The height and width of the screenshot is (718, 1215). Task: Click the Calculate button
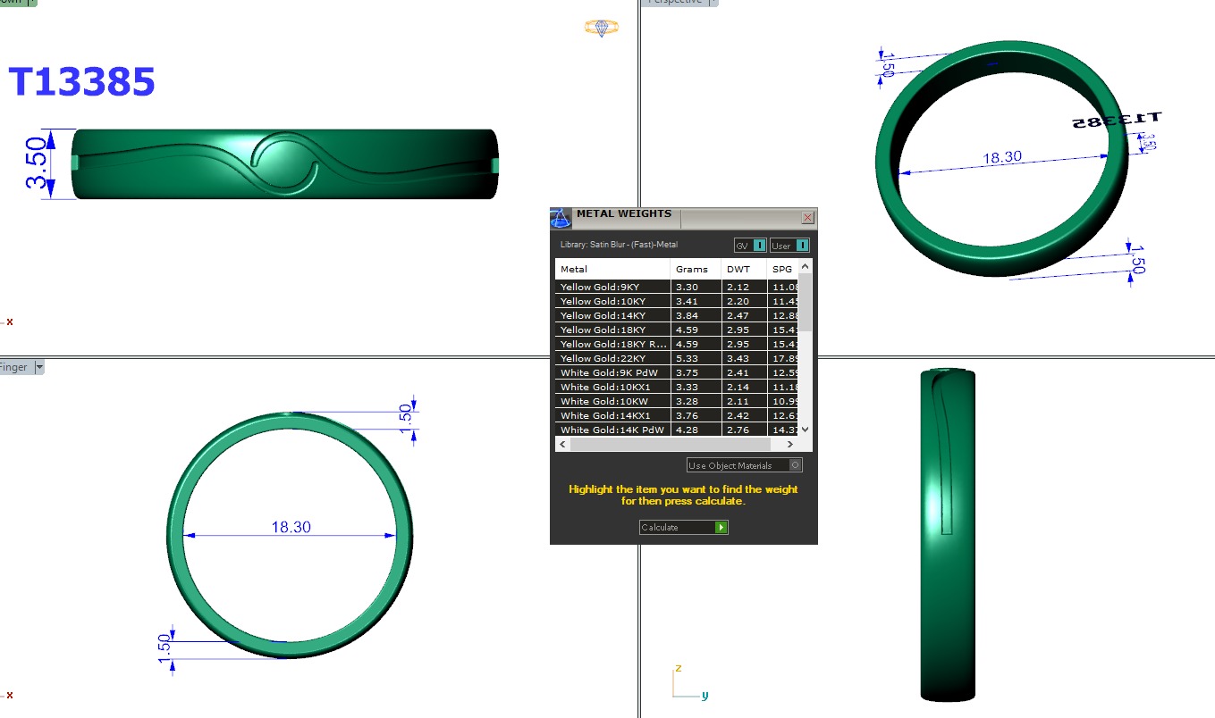684,528
